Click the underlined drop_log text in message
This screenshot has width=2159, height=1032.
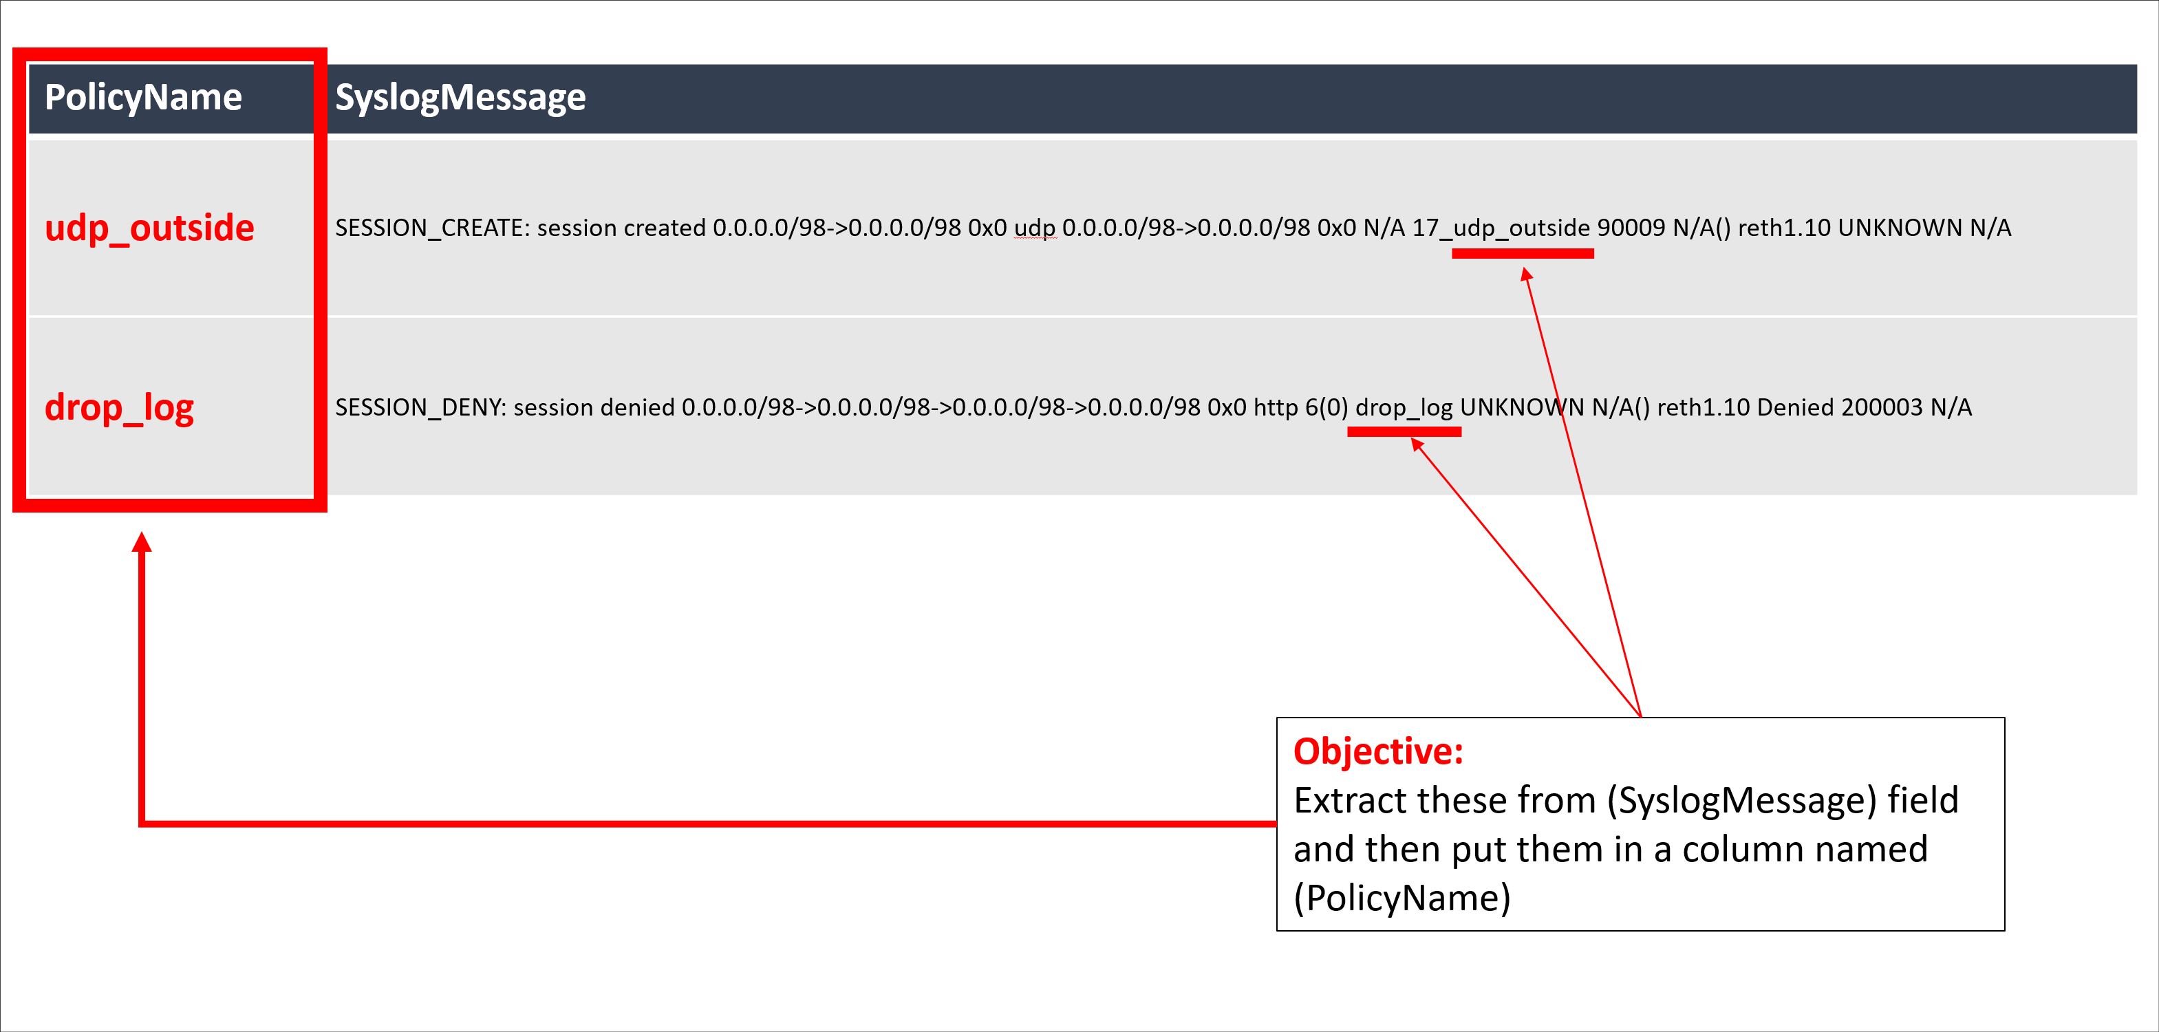1404,407
